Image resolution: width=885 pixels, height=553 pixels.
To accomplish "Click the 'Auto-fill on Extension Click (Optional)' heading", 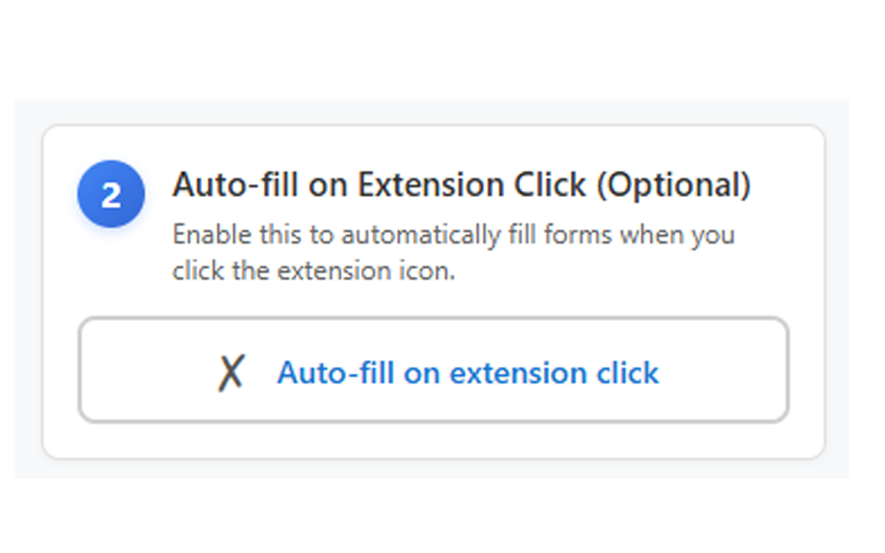I will coord(461,185).
